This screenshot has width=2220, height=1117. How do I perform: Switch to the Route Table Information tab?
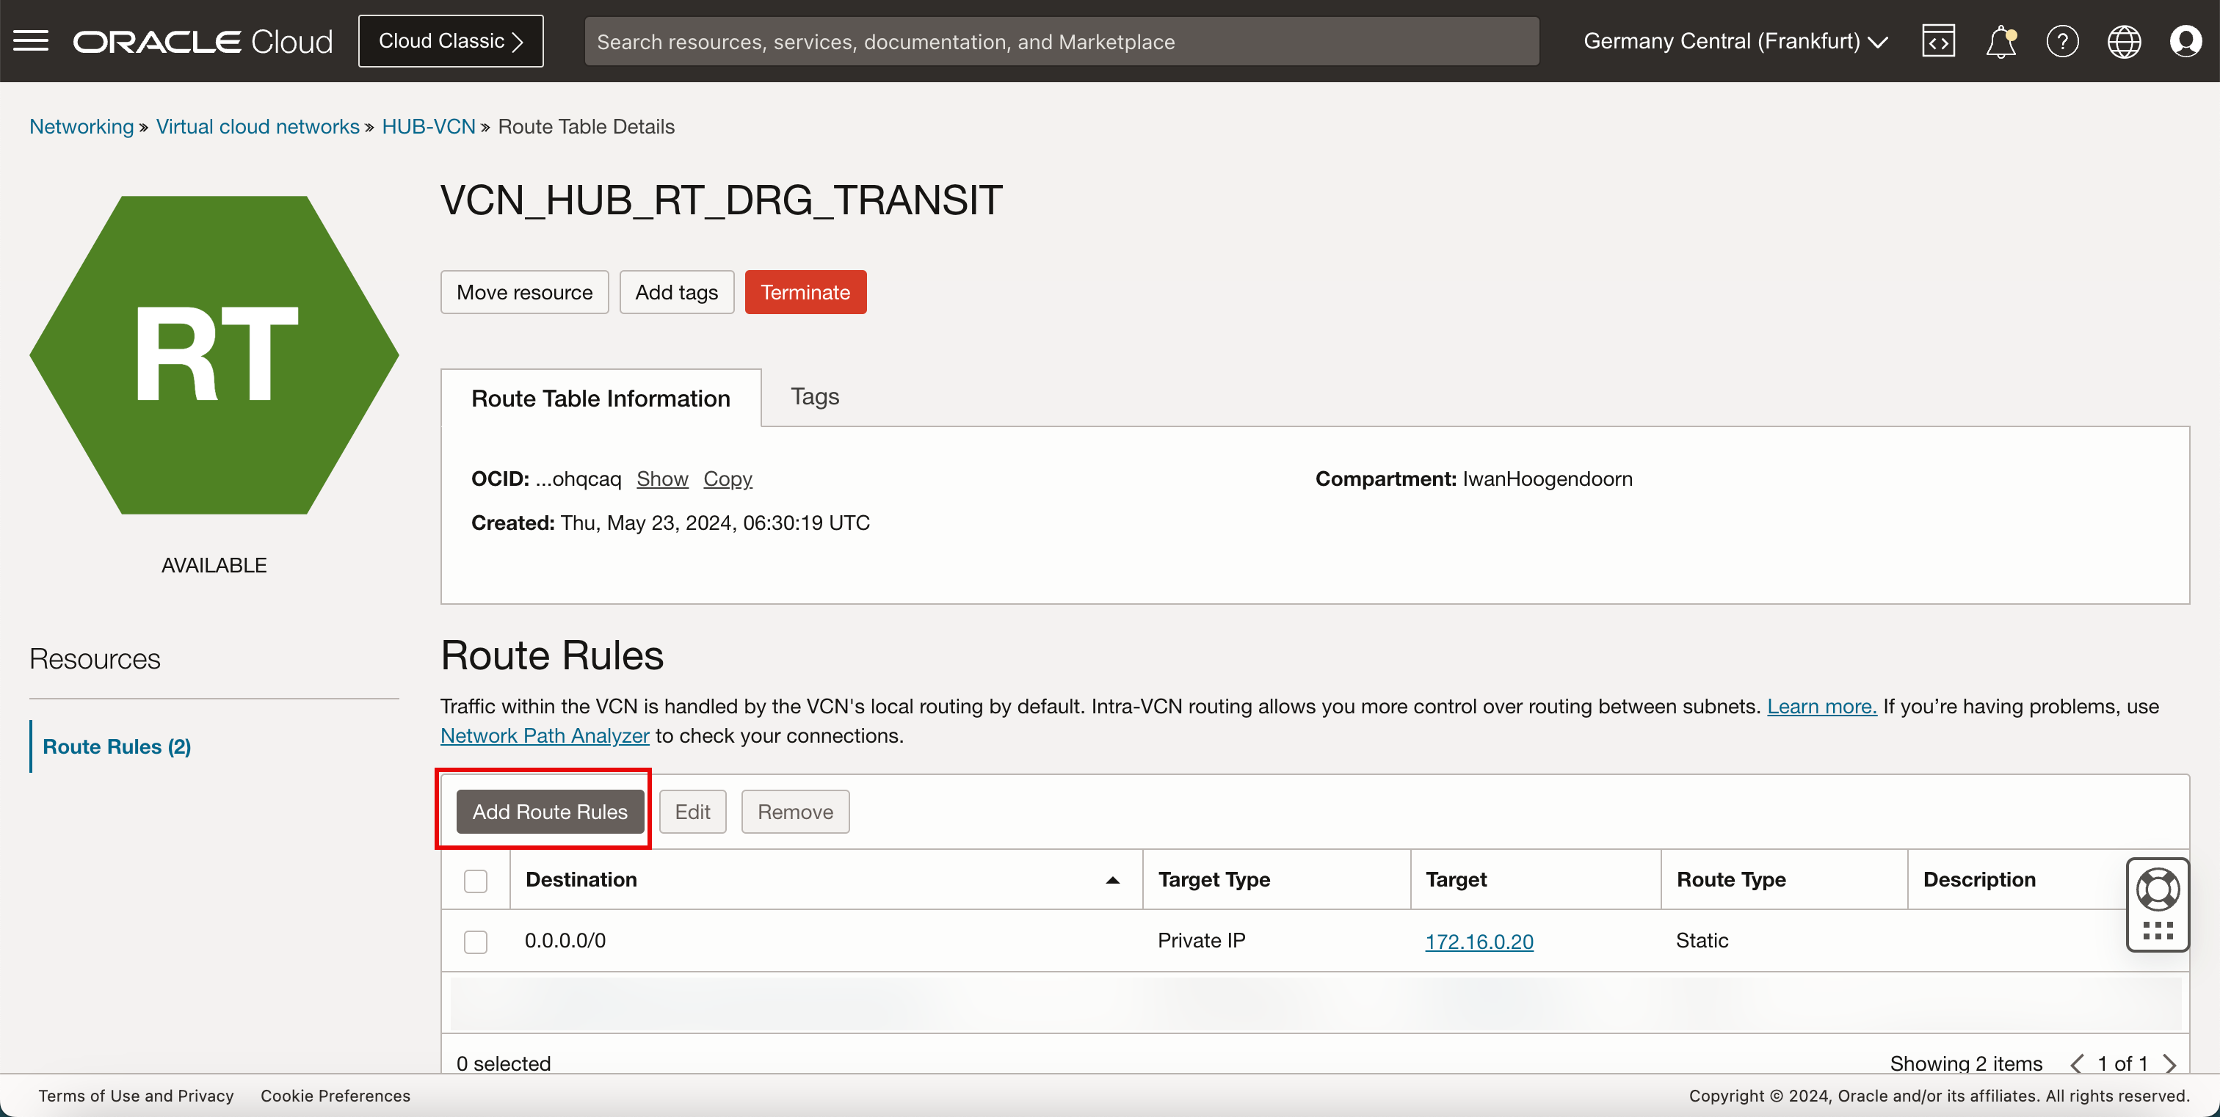[x=600, y=398]
